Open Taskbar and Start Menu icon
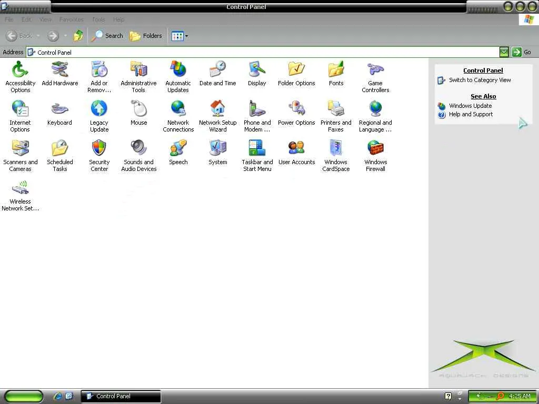This screenshot has height=404, width=539. (x=257, y=156)
